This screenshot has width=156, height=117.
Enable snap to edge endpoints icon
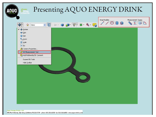tap(102, 23)
